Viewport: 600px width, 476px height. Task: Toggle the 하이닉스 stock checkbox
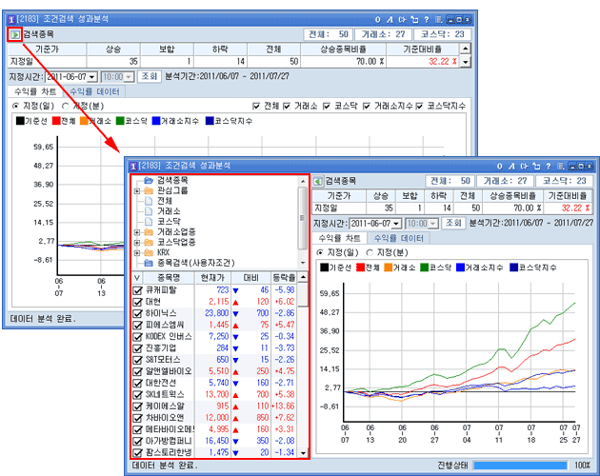point(138,312)
